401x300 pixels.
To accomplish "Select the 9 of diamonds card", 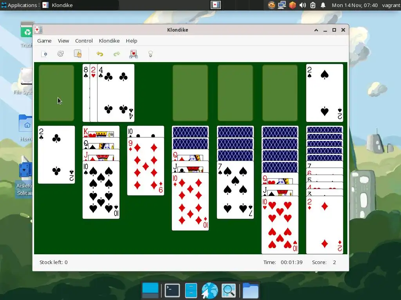I will point(146,166).
